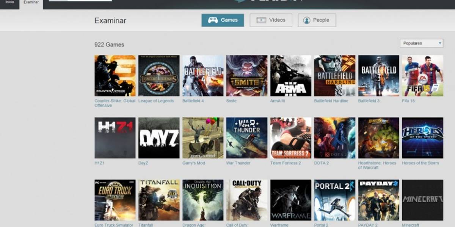455x227 pixels.
Task: Select the Titanfall cover
Action: coord(159,200)
